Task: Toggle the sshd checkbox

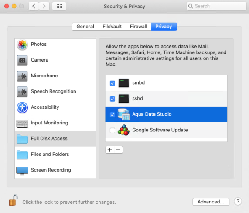Action: 113,99
